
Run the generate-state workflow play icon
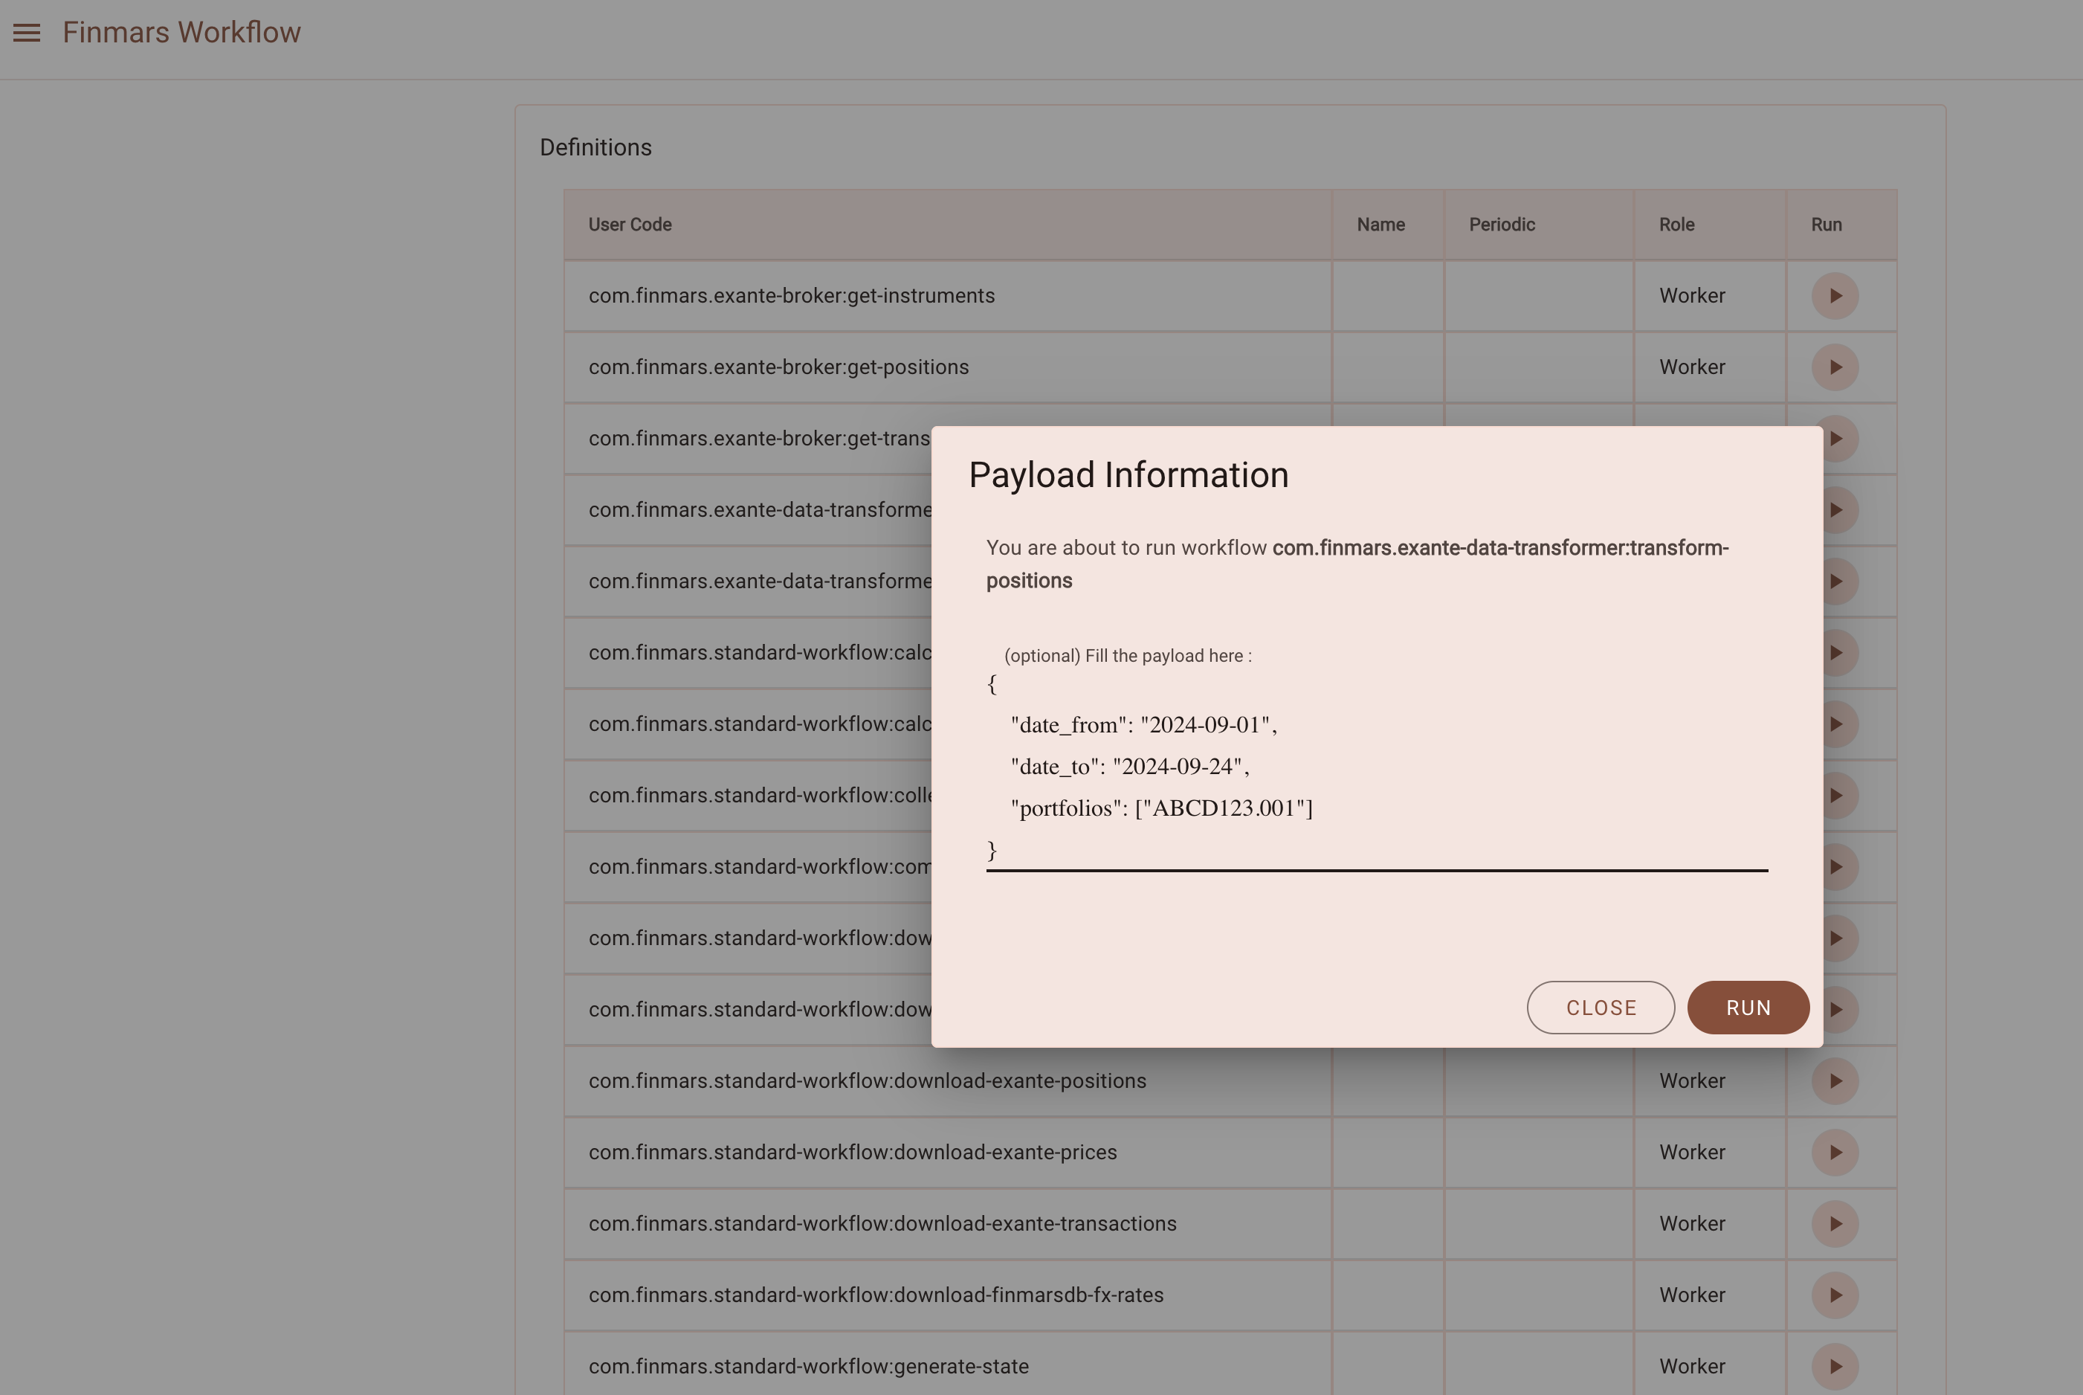(x=1834, y=1366)
